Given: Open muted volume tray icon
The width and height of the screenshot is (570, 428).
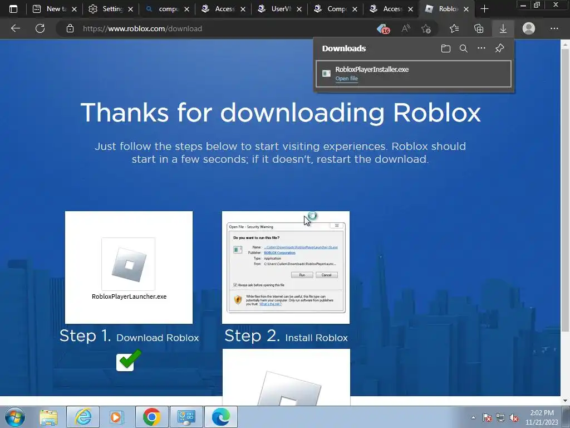Looking at the screenshot, I should (514, 418).
